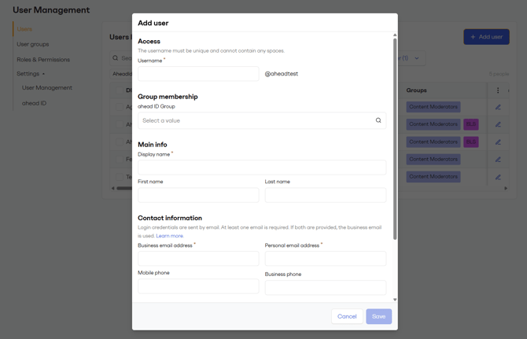Open User groups in the sidebar

pyautogui.click(x=33, y=44)
